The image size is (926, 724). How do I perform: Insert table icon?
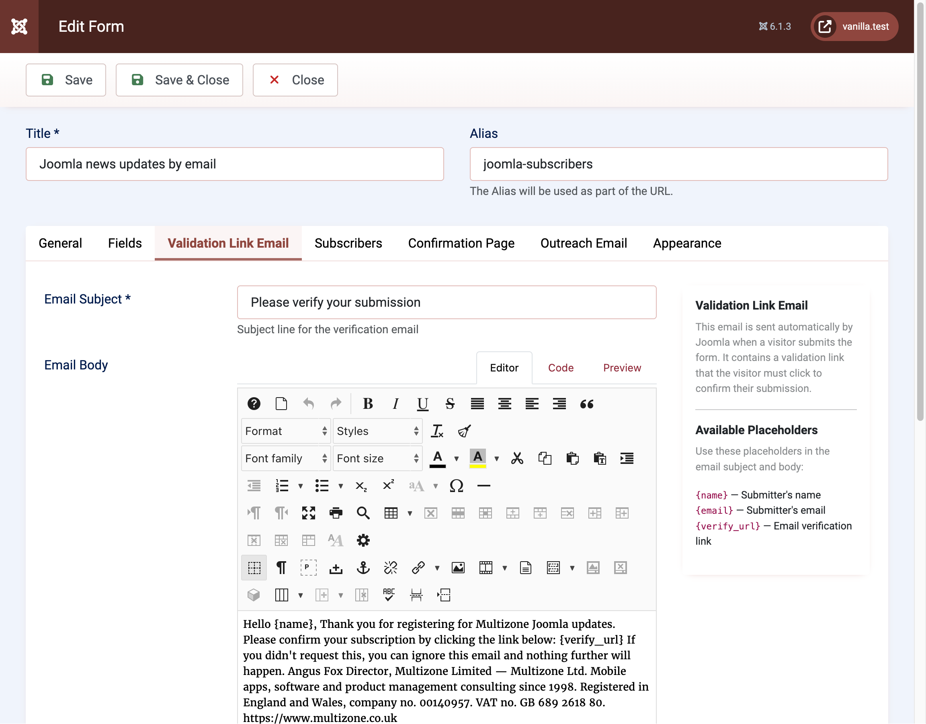coord(391,513)
